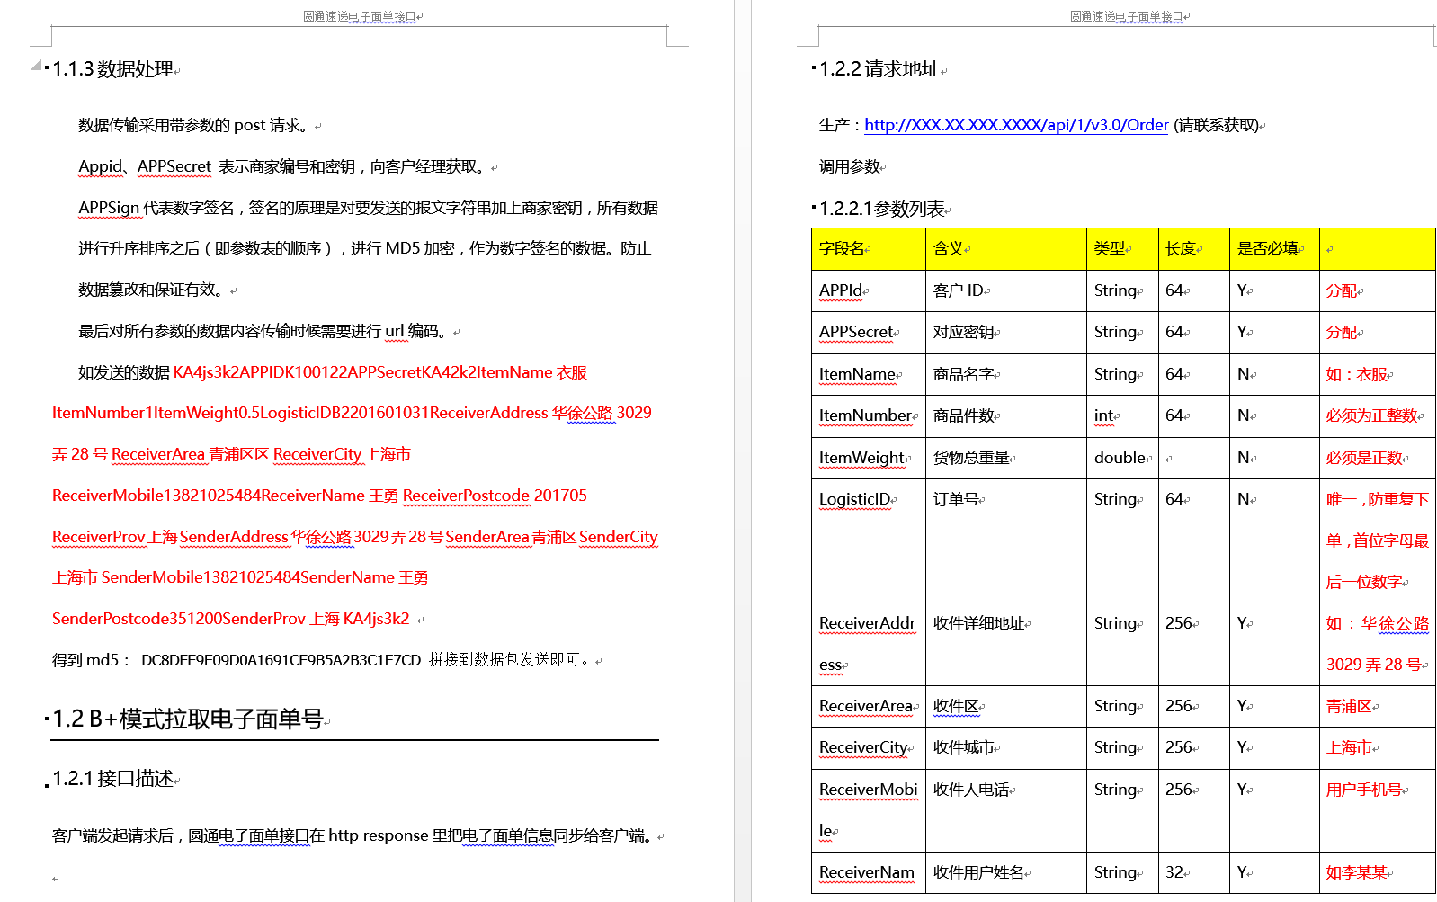
Task: Click the heading '1.2.2.1参数列表'
Action: (x=882, y=209)
